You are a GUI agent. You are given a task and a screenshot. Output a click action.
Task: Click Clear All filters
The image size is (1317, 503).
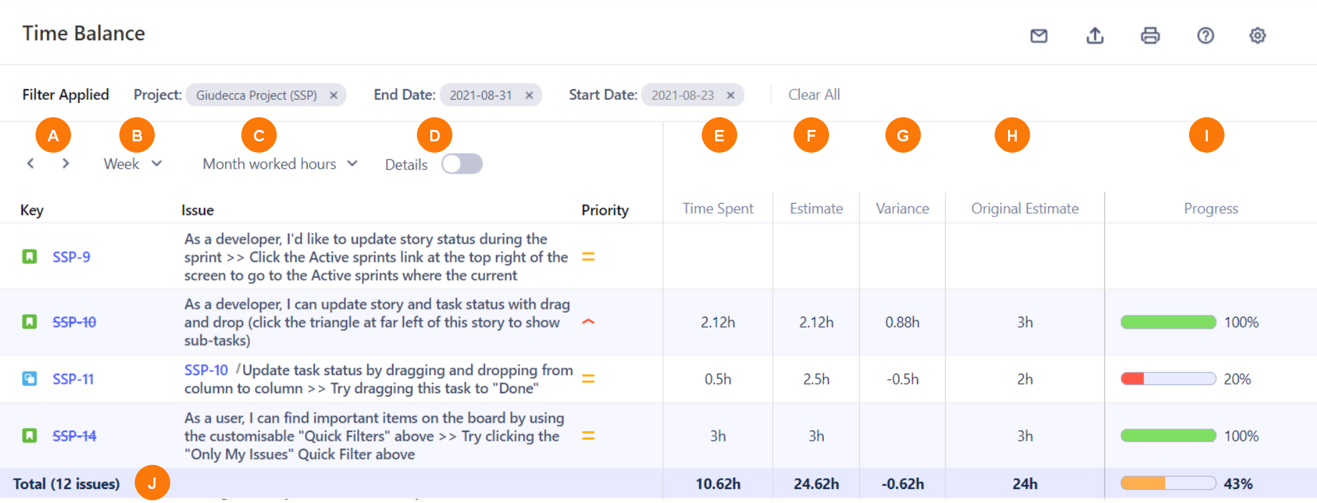tap(814, 95)
